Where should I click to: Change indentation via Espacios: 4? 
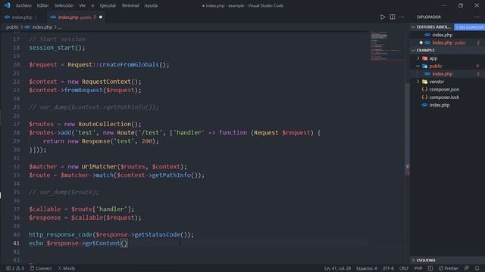coord(367,268)
